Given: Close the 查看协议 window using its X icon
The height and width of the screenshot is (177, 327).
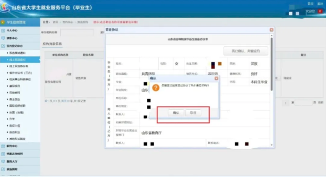Looking at the screenshot, I should coord(272,30).
